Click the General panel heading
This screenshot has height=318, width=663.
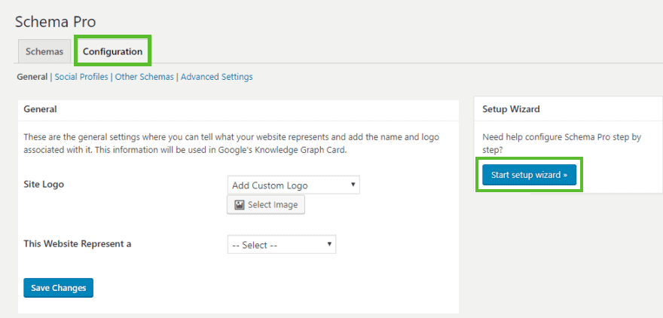pos(40,109)
